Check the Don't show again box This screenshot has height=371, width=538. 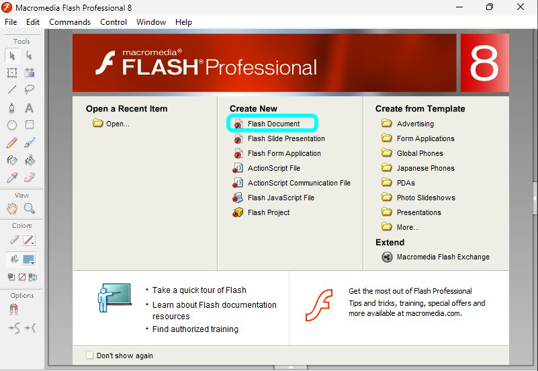(90, 356)
